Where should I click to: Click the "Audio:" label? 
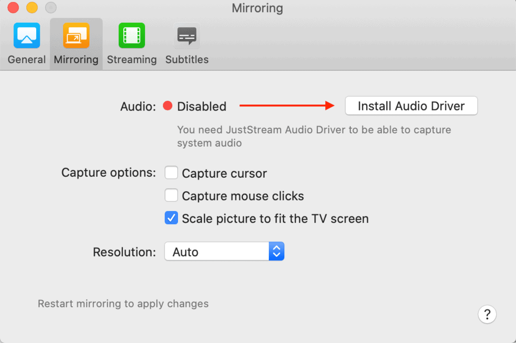point(138,106)
